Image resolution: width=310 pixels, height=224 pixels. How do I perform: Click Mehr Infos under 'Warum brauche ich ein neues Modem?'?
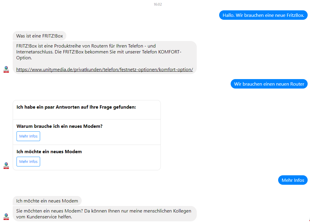click(x=28, y=136)
